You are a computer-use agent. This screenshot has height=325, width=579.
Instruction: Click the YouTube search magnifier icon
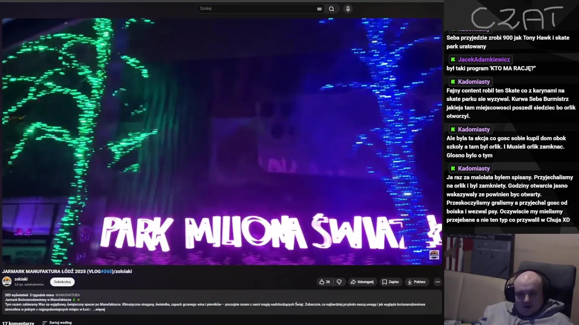coord(332,9)
